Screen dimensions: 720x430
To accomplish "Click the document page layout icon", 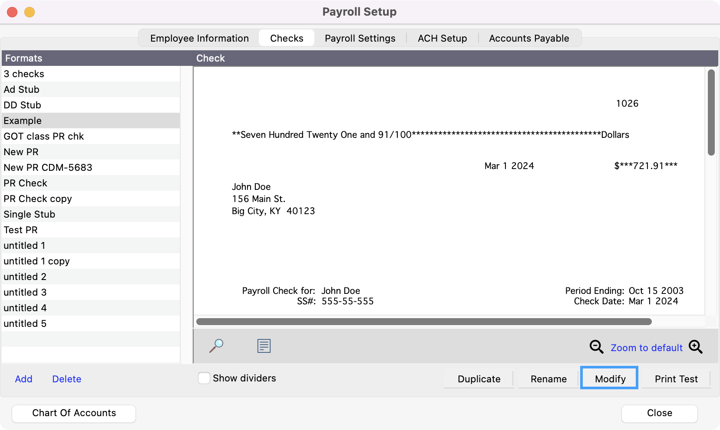I will tap(264, 346).
